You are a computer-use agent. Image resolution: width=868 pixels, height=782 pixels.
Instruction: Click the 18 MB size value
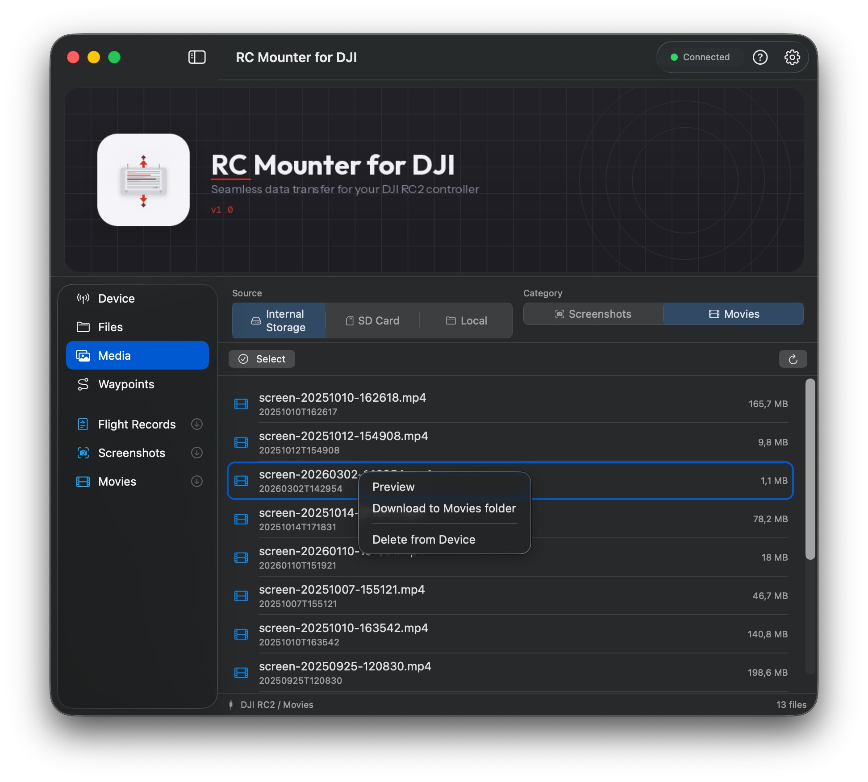click(x=775, y=557)
